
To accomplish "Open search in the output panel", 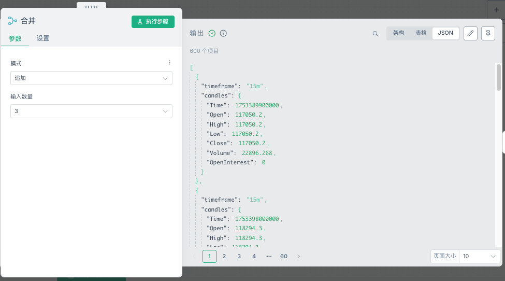I will (375, 34).
